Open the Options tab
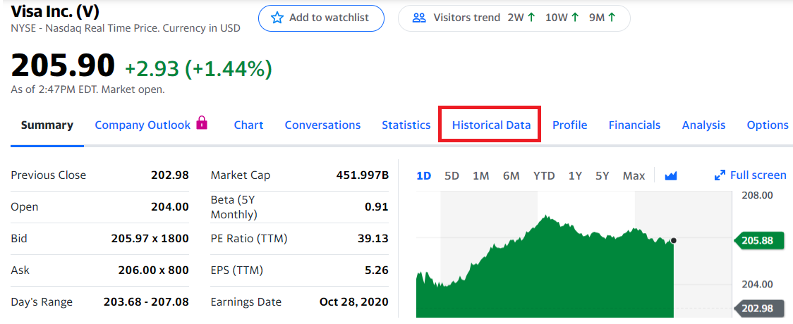Screen dimensions: 793x324 (x=767, y=125)
